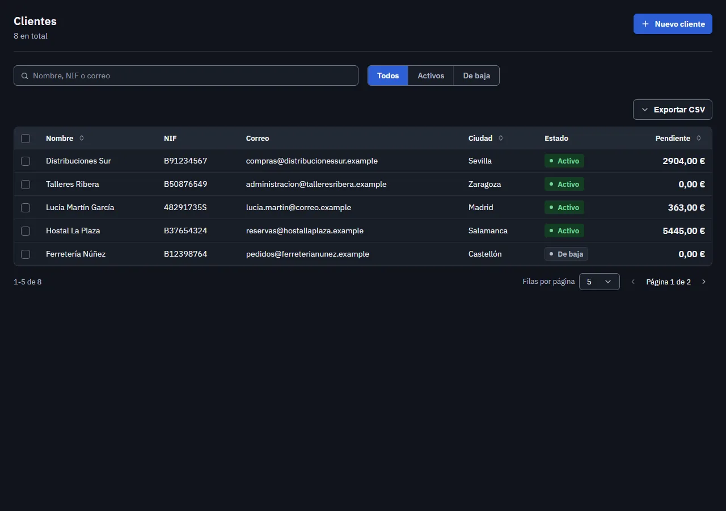This screenshot has width=726, height=511.
Task: Switch to the Todos filter tab
Action: pyautogui.click(x=388, y=76)
